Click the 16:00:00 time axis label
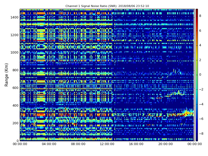Viewport: 208px width, 156px height. click(x=136, y=144)
